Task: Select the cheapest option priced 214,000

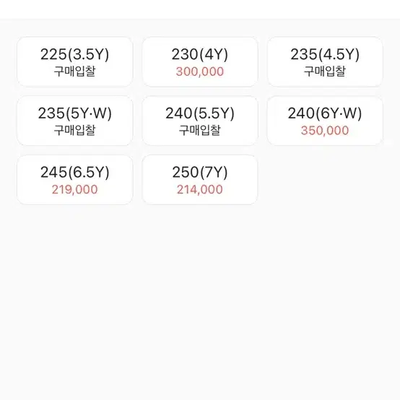Action: click(200, 180)
